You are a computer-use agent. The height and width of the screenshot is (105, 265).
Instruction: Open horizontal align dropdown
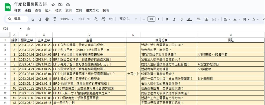pyautogui.click(x=227, y=19)
